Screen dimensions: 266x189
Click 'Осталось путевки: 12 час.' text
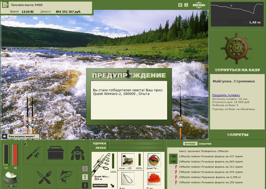click(x=230, y=99)
